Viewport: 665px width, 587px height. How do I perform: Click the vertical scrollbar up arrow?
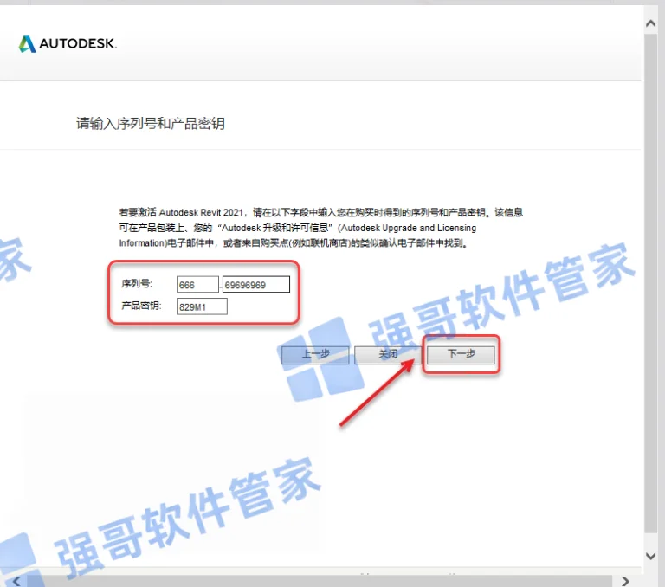[650, 23]
